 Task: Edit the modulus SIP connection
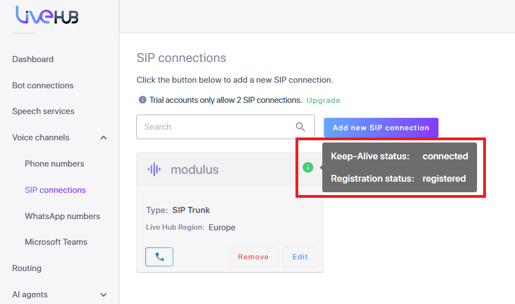tap(300, 257)
